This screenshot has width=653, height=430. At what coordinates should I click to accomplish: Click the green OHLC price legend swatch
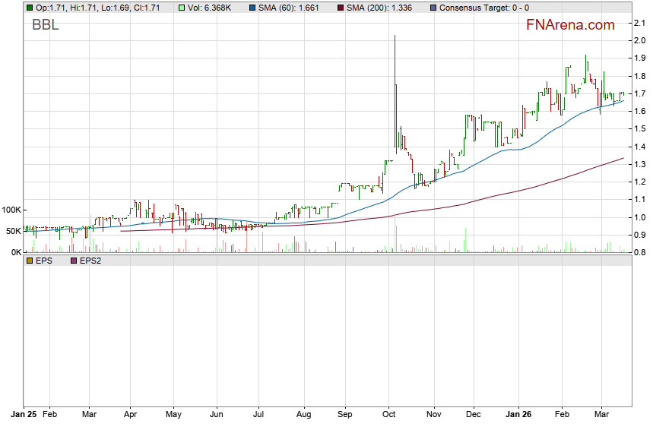29,8
